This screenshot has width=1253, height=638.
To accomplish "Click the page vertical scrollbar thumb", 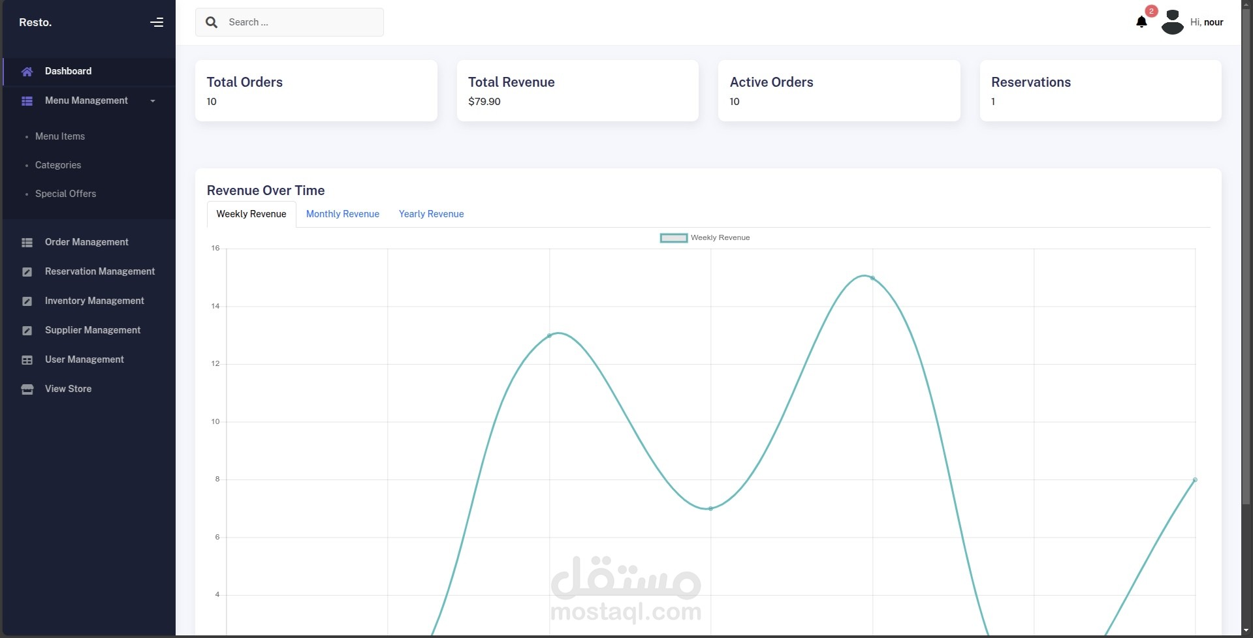I will pos(1246,258).
